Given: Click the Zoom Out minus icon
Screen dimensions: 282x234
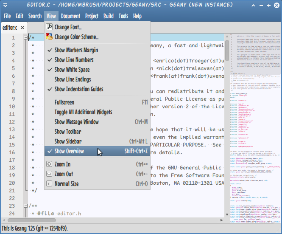Looking at the screenshot, I should point(49,174).
